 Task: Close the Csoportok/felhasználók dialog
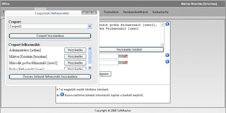(x=94, y=12)
